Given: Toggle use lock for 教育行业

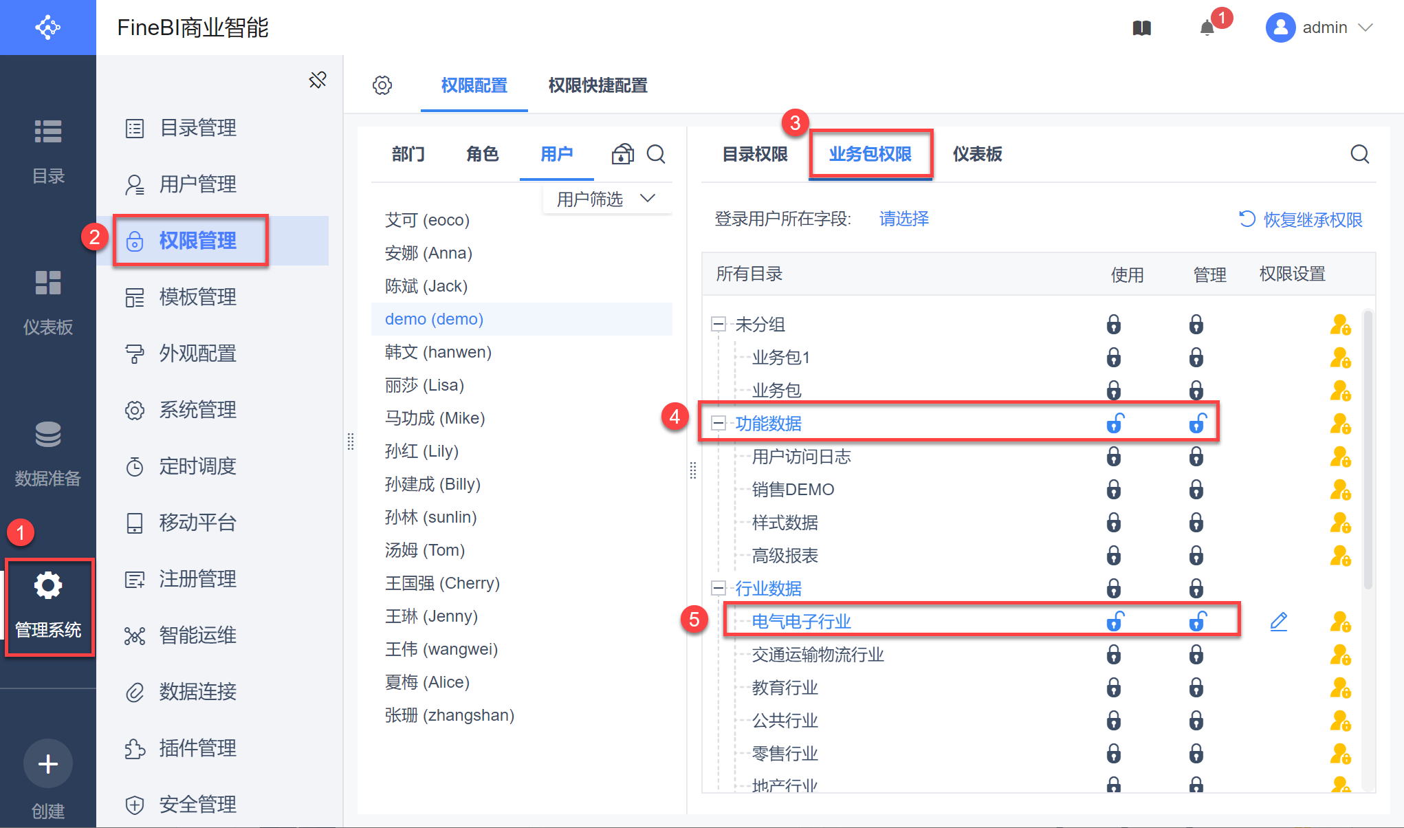Looking at the screenshot, I should coord(1114,688).
